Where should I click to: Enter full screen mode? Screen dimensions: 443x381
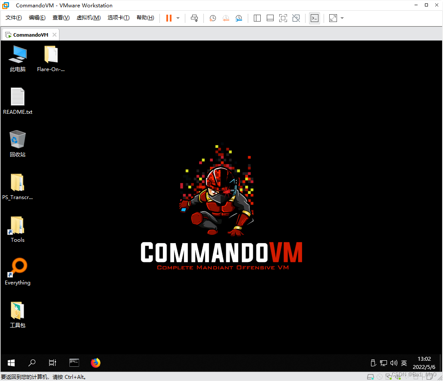point(283,18)
